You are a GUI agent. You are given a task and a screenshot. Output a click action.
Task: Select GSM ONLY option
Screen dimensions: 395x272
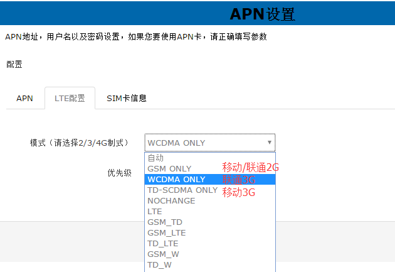point(169,169)
